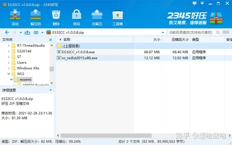Collapse the WLS folder node
This screenshot has width=232, height=145.
(x=9, y=74)
